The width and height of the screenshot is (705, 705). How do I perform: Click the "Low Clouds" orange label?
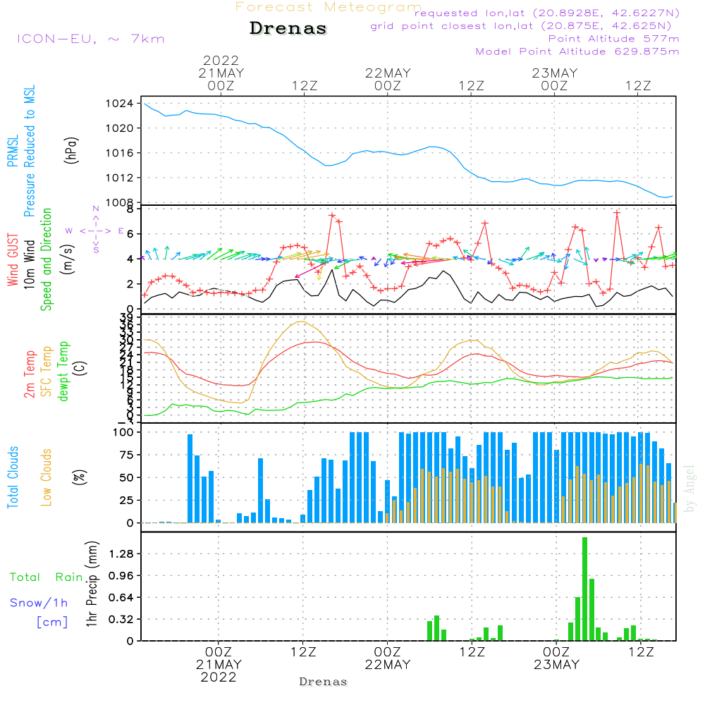pyautogui.click(x=47, y=477)
